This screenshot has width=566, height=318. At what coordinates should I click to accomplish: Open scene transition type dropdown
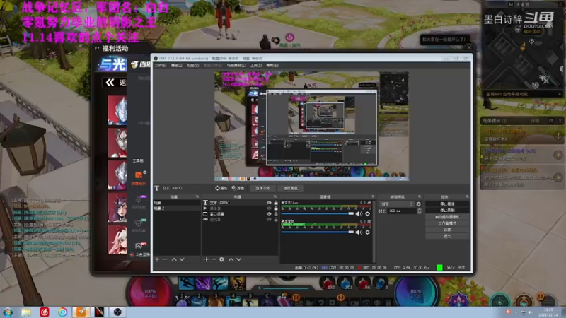pos(396,204)
